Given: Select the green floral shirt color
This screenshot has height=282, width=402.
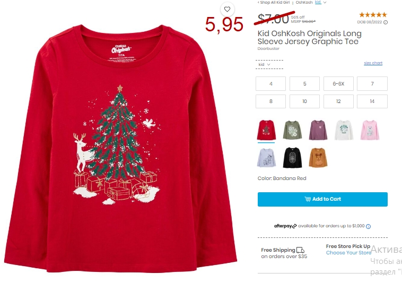Looking at the screenshot, I should pyautogui.click(x=292, y=130).
